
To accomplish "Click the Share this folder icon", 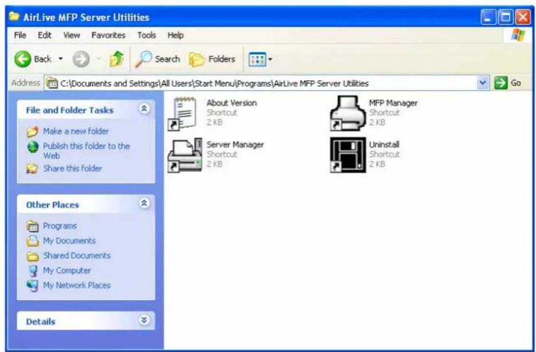I will [x=32, y=169].
